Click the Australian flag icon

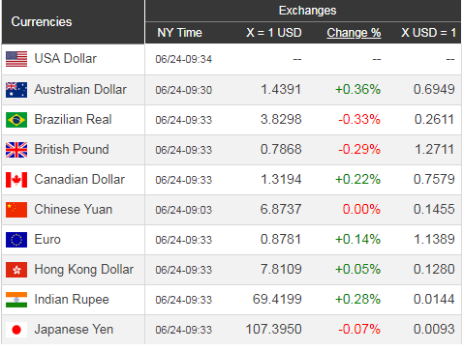tap(16, 90)
